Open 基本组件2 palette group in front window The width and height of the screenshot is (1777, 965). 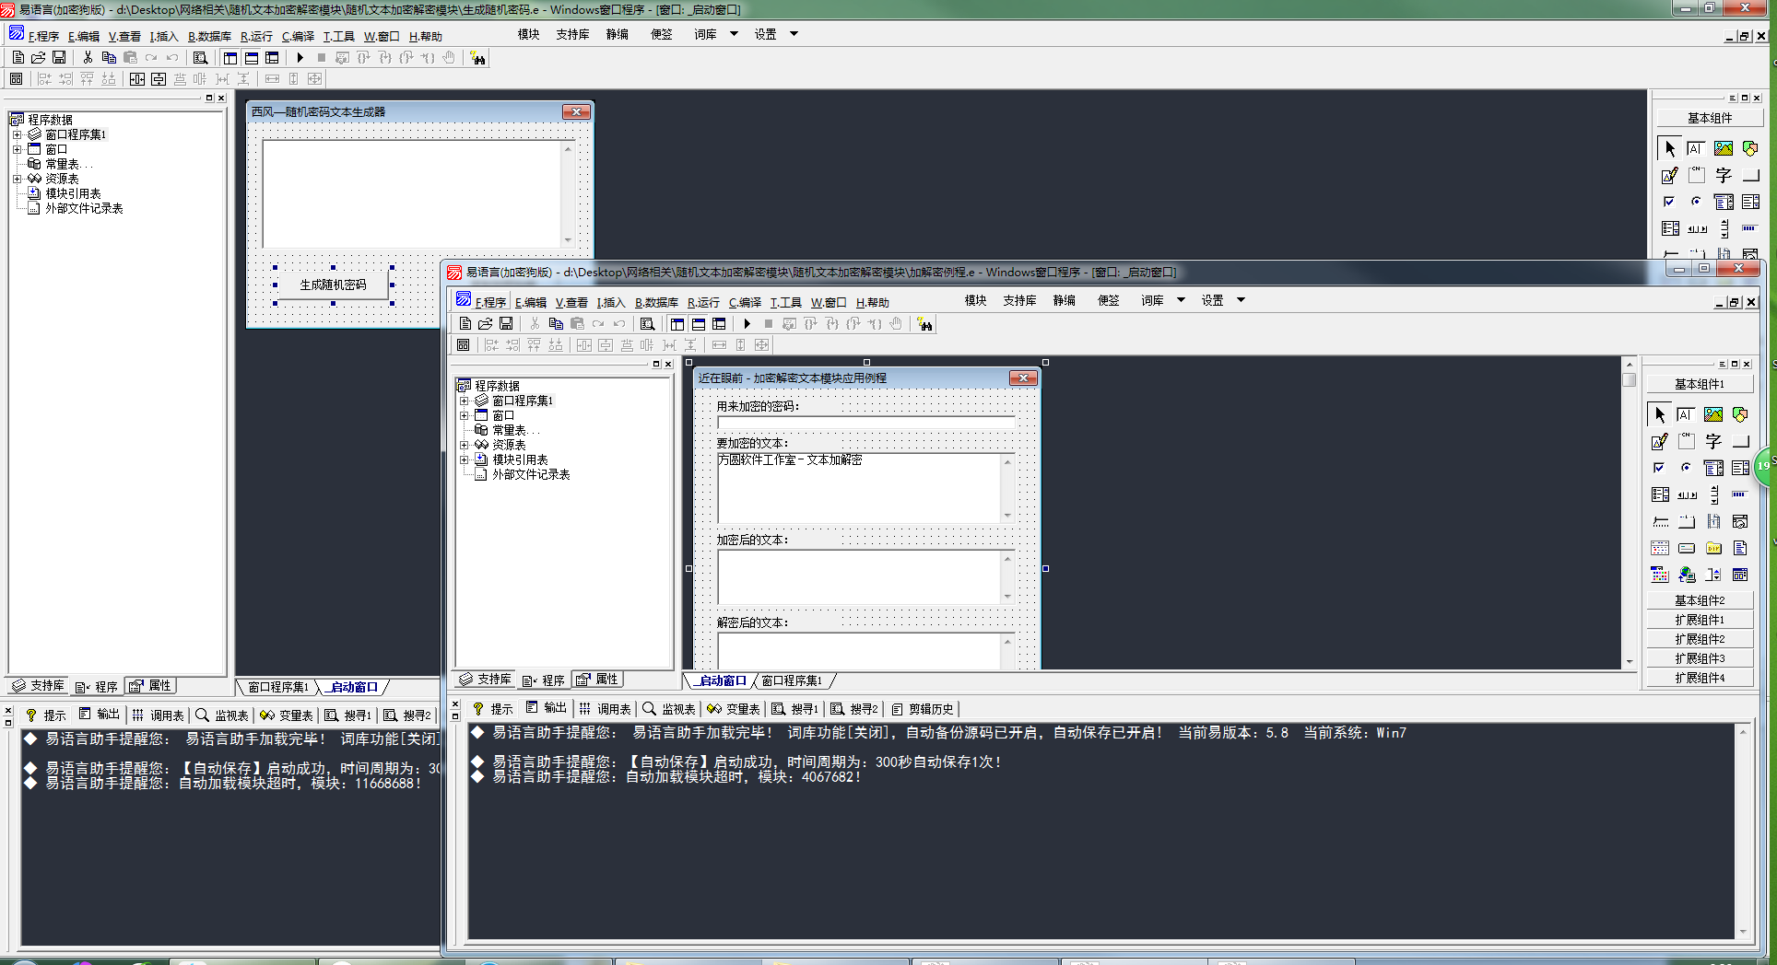coord(1700,600)
